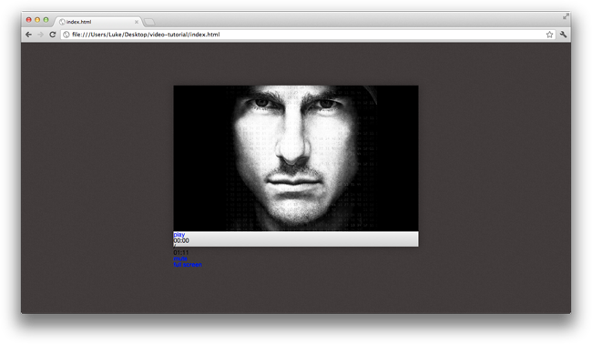Click the 01:11 duration text
592x344 pixels.
coord(181,252)
